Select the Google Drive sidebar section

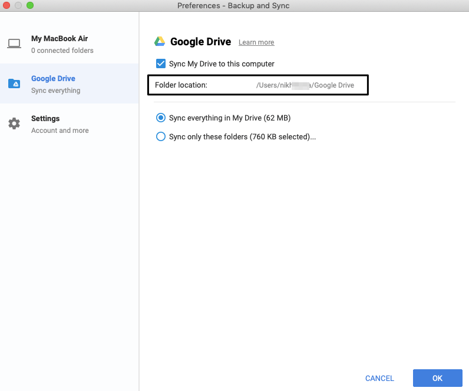70,83
